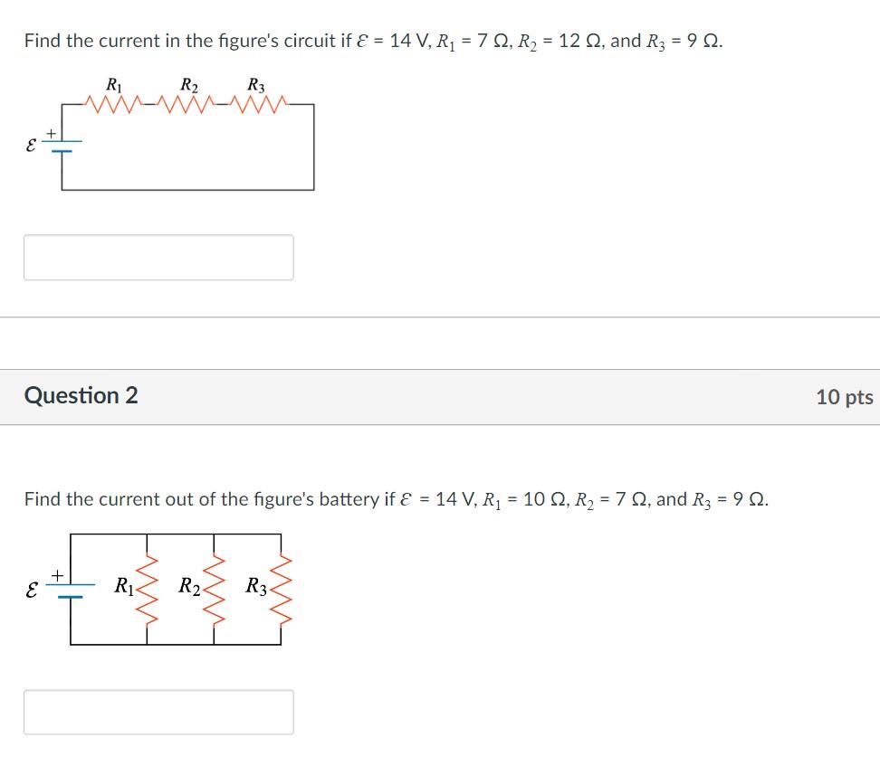Click the divider line between questions
Viewport: 880px width, 766px height.
coord(440,316)
